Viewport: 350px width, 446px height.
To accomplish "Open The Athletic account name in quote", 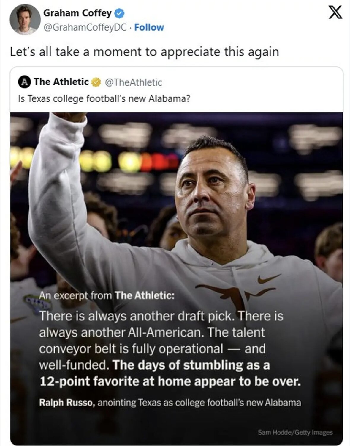I will pyautogui.click(x=61, y=82).
